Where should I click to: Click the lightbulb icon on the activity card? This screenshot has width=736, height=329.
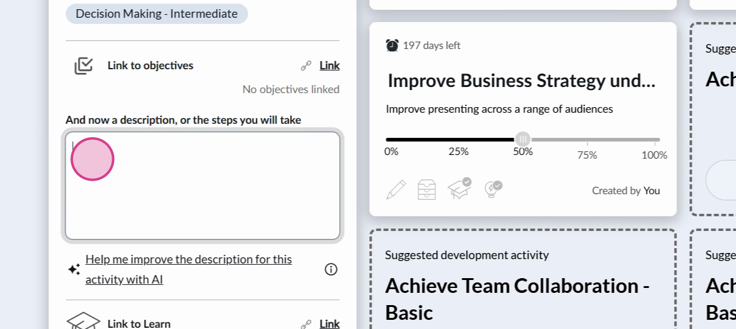(x=492, y=189)
